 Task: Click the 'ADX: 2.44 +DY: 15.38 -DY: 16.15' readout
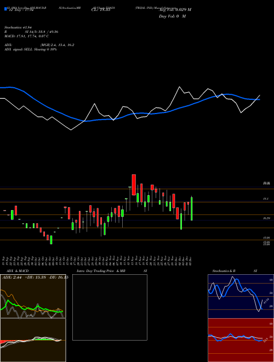coord(35,278)
